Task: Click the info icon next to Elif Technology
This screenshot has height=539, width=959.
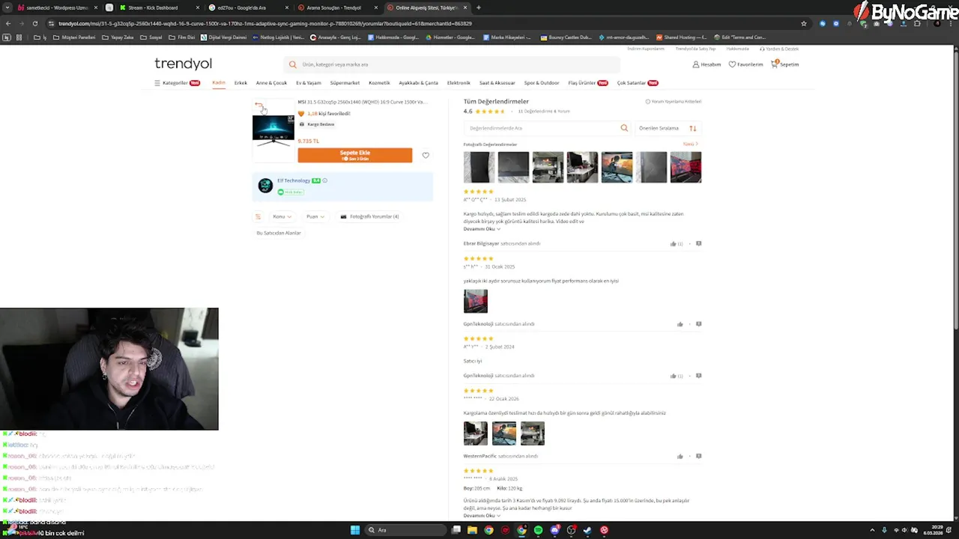Action: point(324,180)
